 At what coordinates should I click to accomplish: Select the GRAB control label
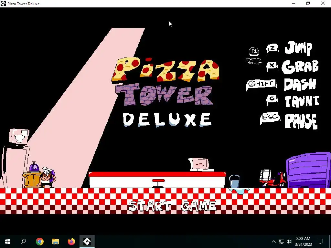300,67
